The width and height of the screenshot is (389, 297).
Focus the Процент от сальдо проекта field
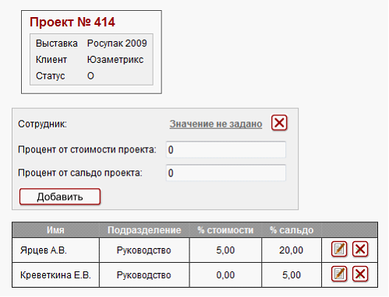(226, 173)
